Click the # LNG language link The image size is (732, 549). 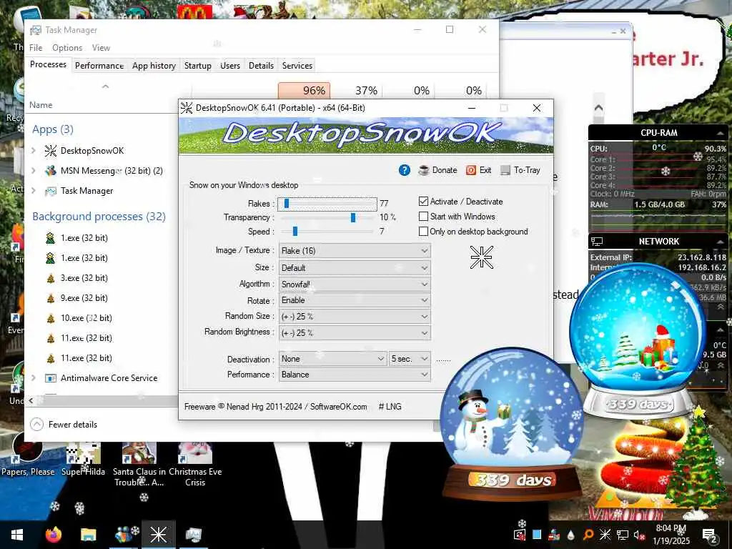(x=390, y=407)
